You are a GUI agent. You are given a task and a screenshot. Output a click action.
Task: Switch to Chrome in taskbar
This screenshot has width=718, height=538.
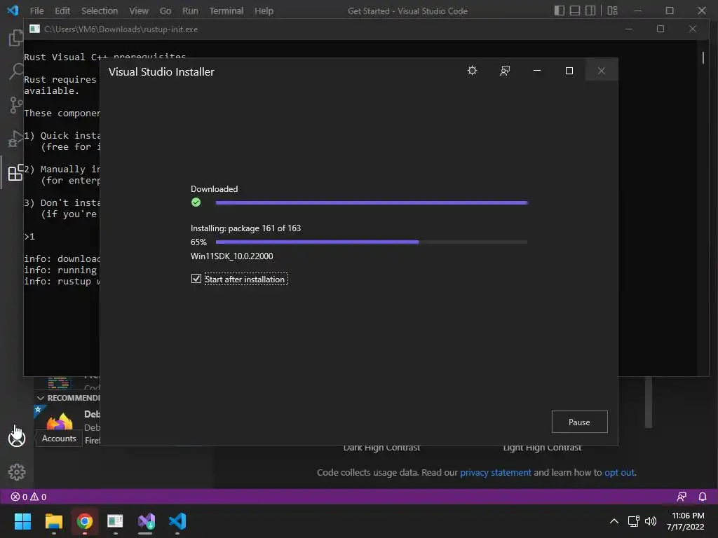pyautogui.click(x=85, y=521)
